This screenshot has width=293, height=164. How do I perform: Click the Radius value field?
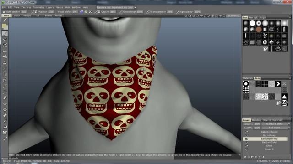click(51, 12)
